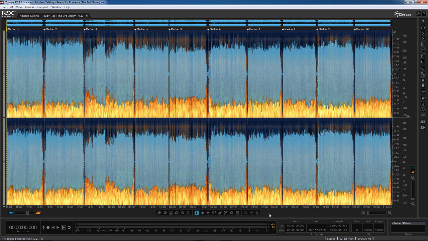Image resolution: width=428 pixels, height=241 pixels.
Task: Open the Transport menu
Action: pos(43,7)
